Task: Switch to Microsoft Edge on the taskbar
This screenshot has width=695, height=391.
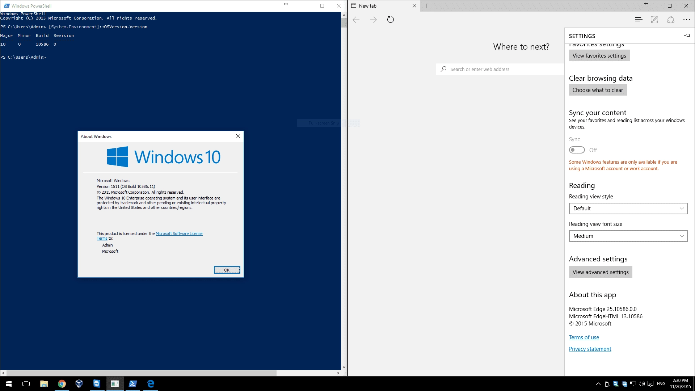Action: pyautogui.click(x=151, y=384)
